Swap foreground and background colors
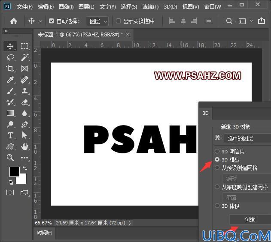The height and width of the screenshot is (242, 271). coord(25,168)
